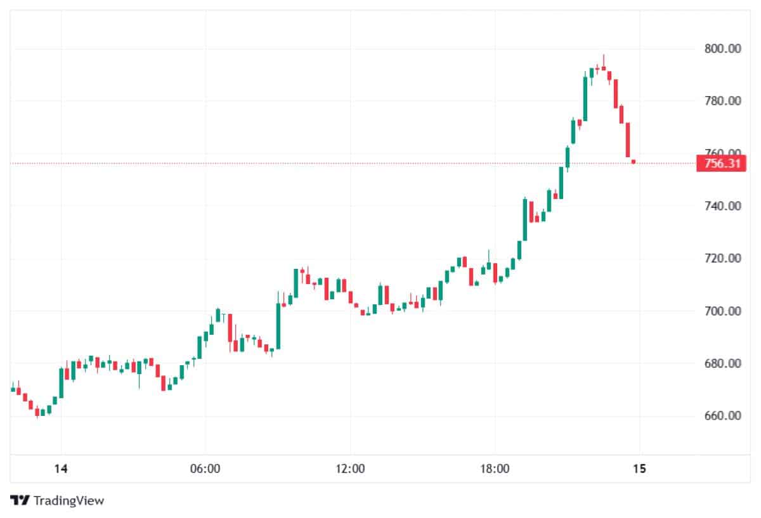The width and height of the screenshot is (761, 518).
Task: Select the 18:00 time axis label
Action: click(495, 469)
